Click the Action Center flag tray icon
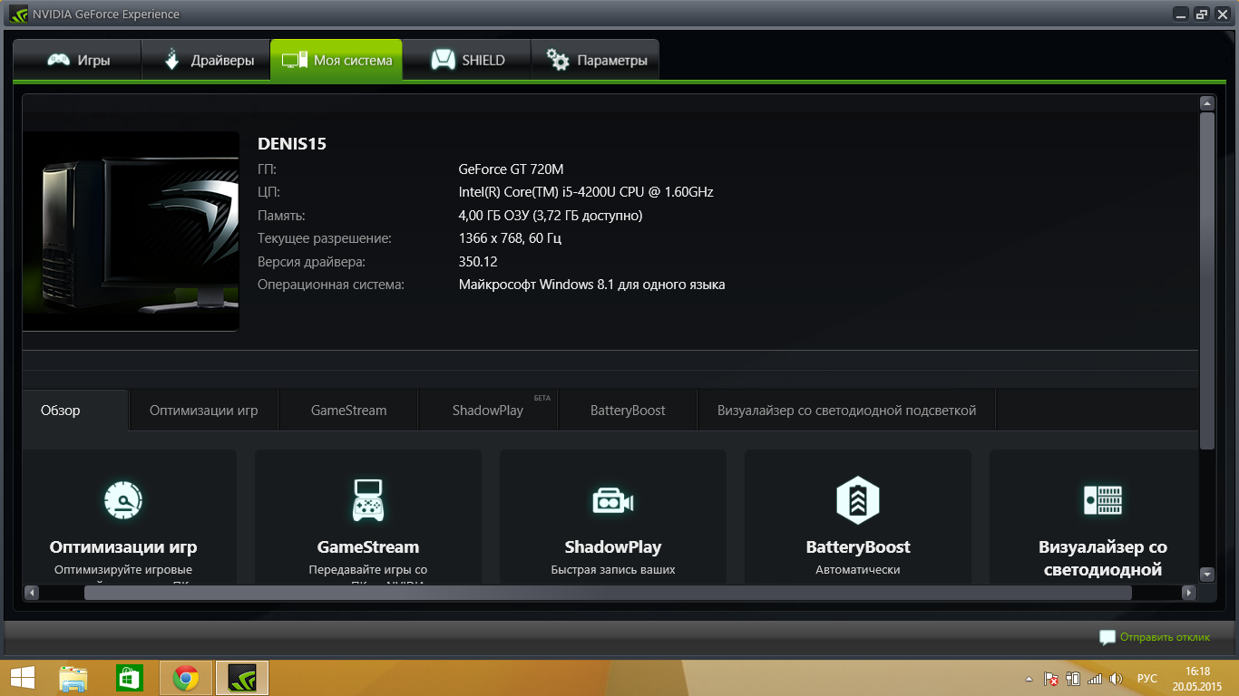The width and height of the screenshot is (1239, 696). [1051, 679]
